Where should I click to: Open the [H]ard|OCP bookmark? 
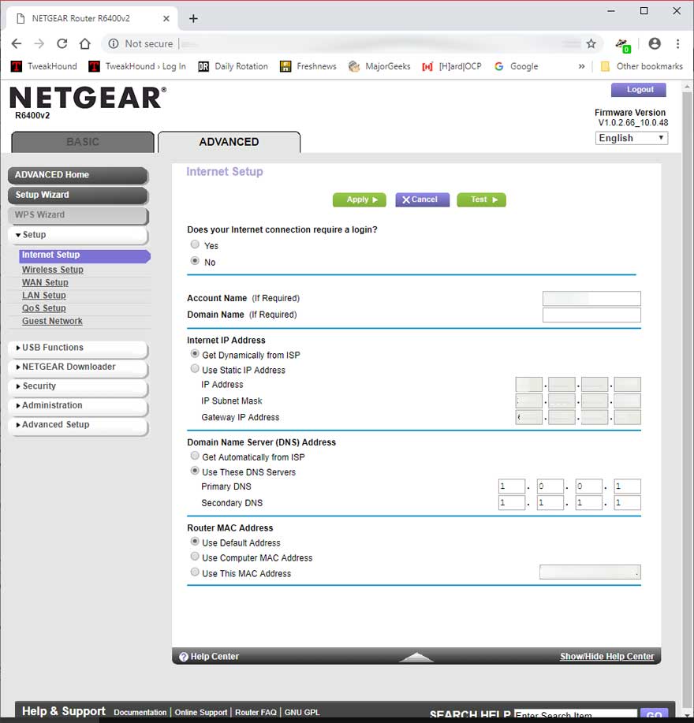click(x=452, y=66)
